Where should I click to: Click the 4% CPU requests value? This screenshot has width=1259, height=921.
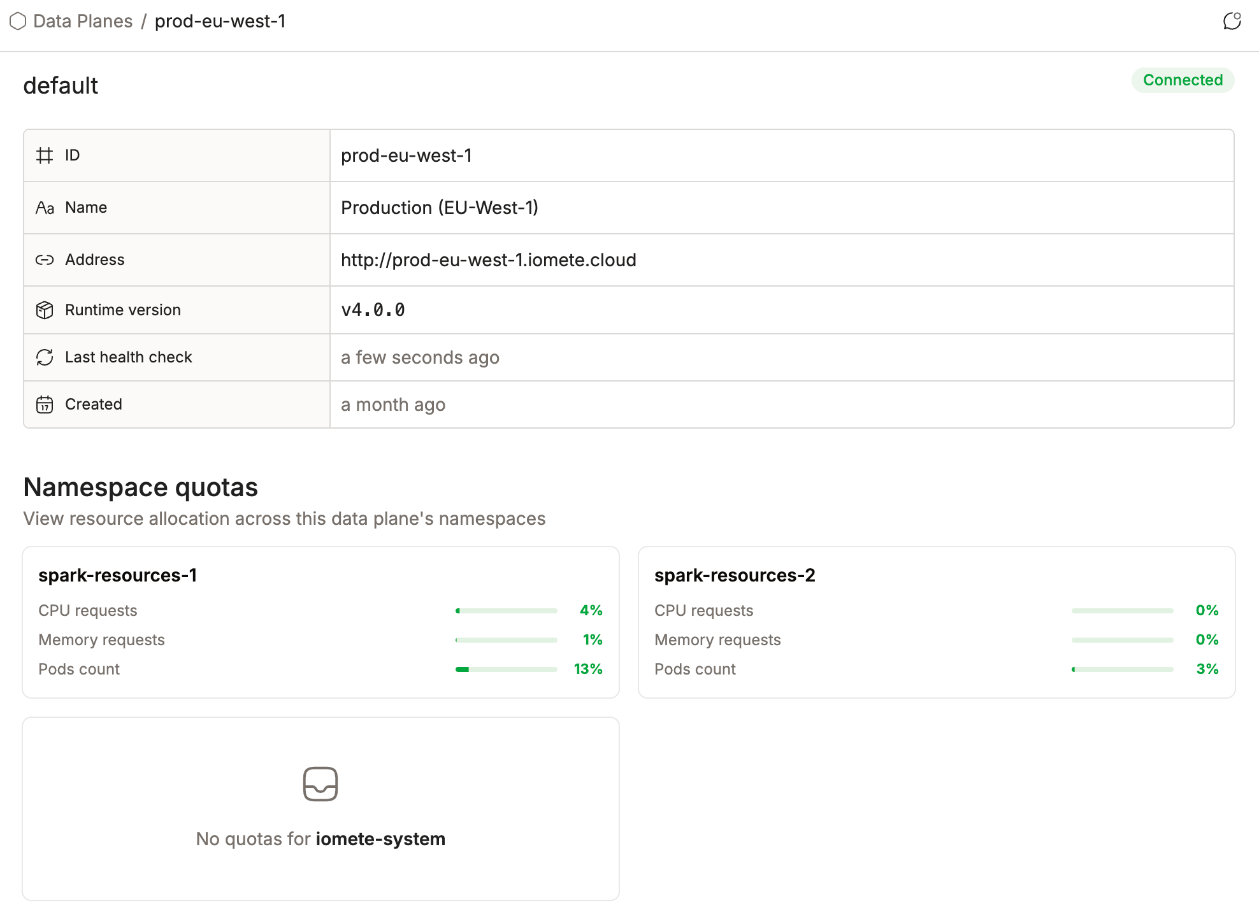point(591,610)
